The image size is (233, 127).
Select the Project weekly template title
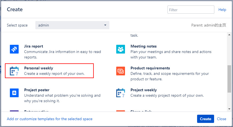click(x=144, y=90)
